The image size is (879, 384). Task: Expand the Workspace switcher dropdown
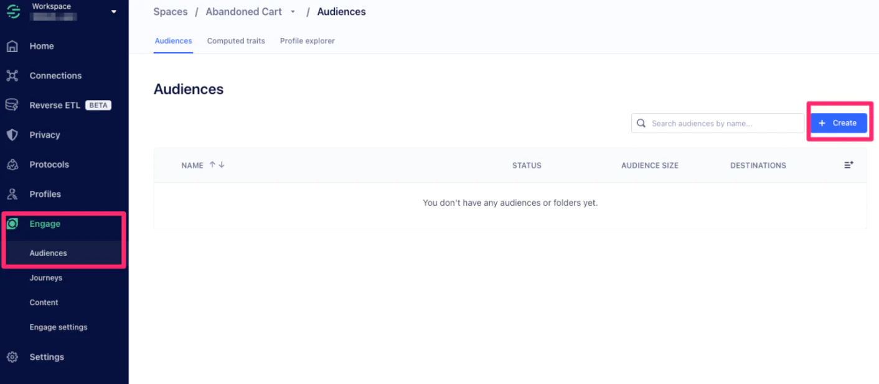coord(113,12)
